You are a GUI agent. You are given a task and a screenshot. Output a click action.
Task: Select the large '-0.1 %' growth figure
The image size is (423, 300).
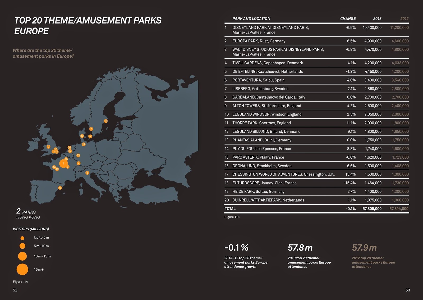point(236,248)
